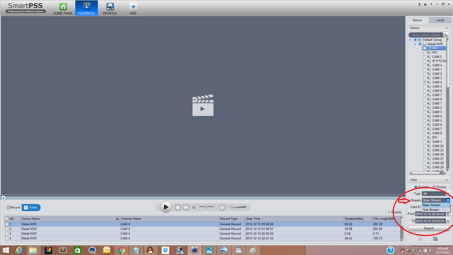Open the HOME PAGE icon
453x255 pixels.
pyautogui.click(x=63, y=7)
